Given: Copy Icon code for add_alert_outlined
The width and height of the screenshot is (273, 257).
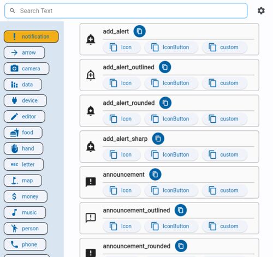Looking at the screenshot, I should click(x=122, y=83).
